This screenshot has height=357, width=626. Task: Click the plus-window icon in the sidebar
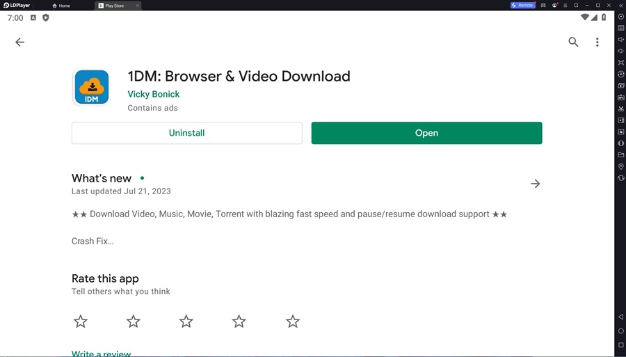(x=621, y=86)
